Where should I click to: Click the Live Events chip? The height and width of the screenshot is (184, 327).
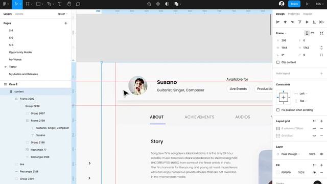click(x=238, y=89)
